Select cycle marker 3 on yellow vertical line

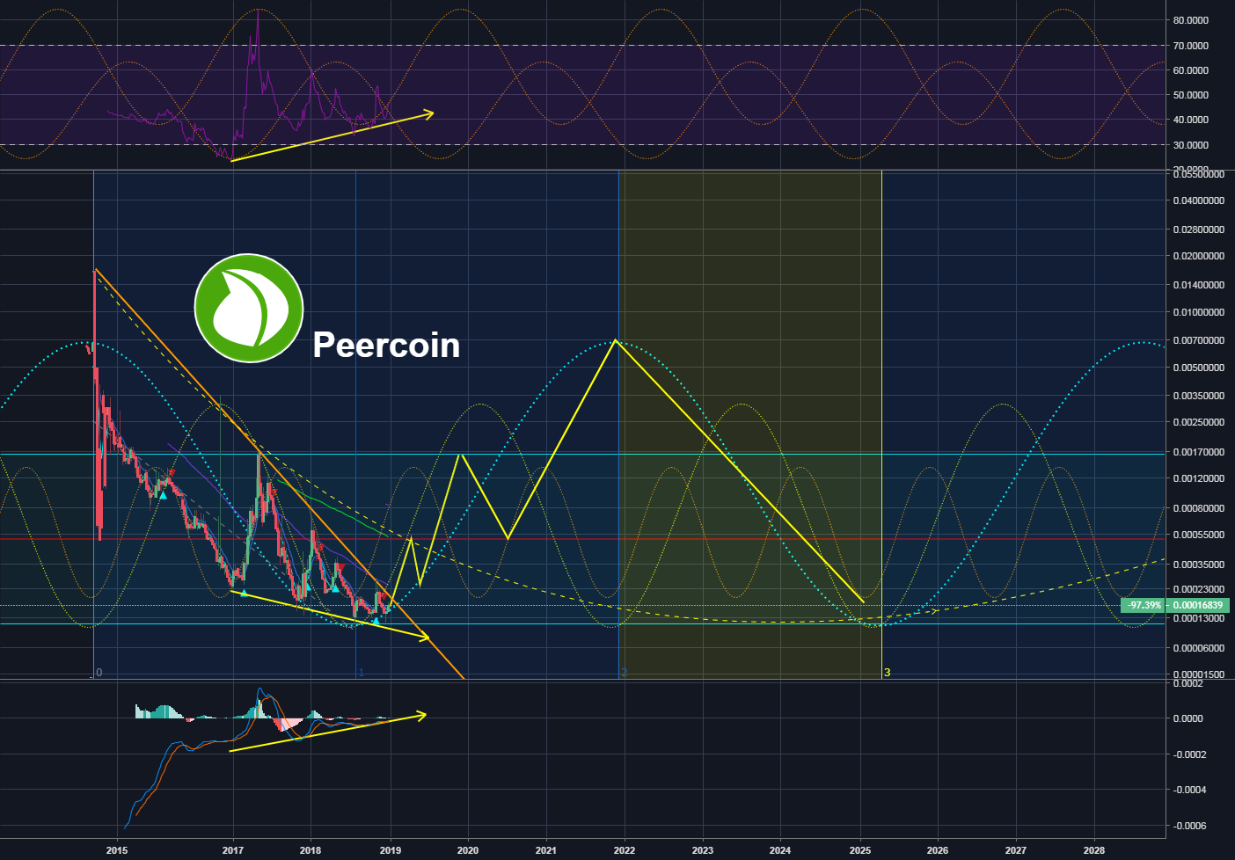point(887,673)
